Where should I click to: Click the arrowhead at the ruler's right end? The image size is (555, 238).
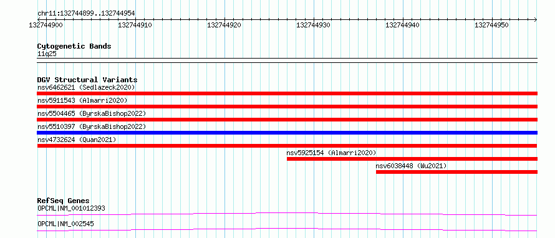[535, 19]
